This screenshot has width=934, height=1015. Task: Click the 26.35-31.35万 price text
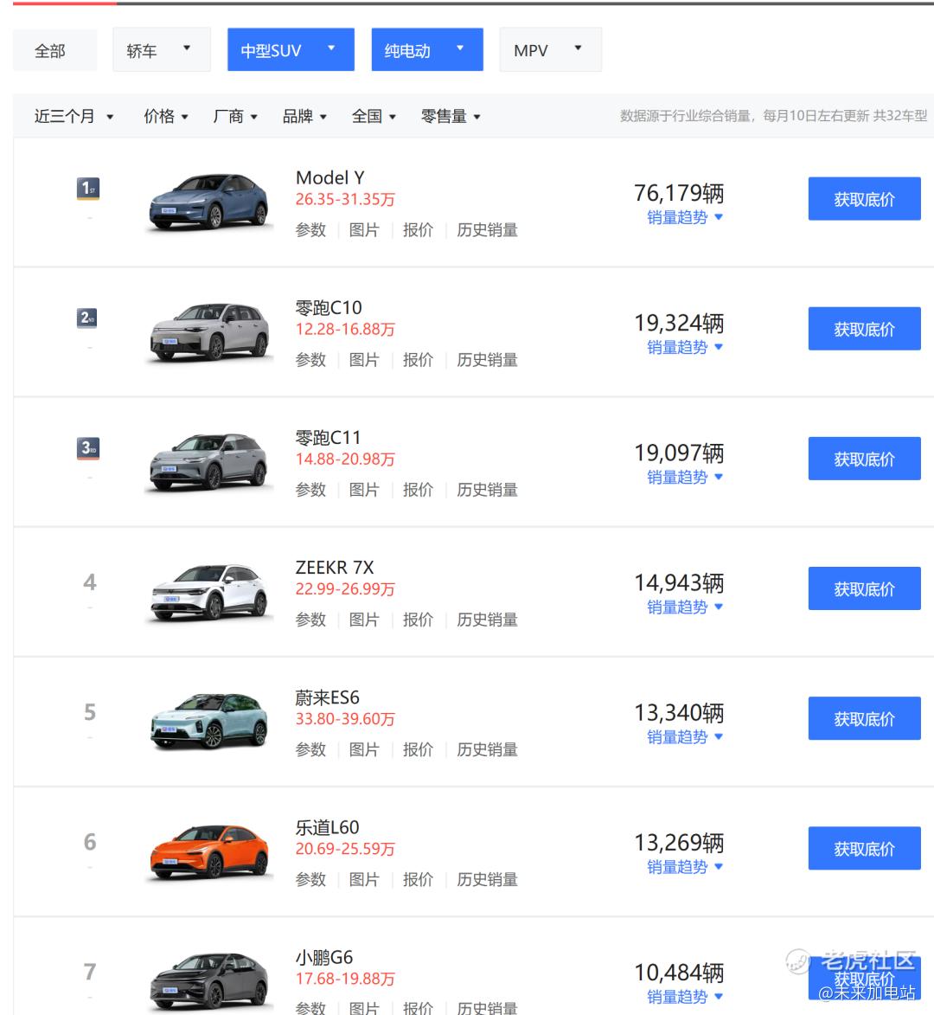tap(345, 199)
